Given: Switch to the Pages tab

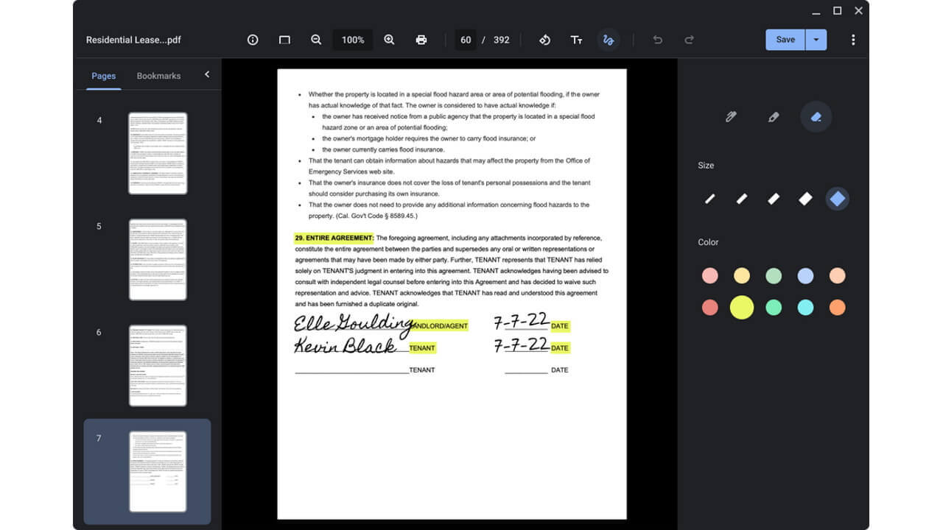Looking at the screenshot, I should pyautogui.click(x=103, y=75).
